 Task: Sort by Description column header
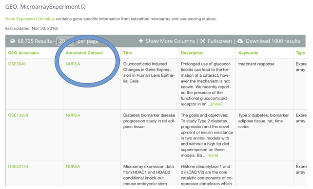point(192,53)
